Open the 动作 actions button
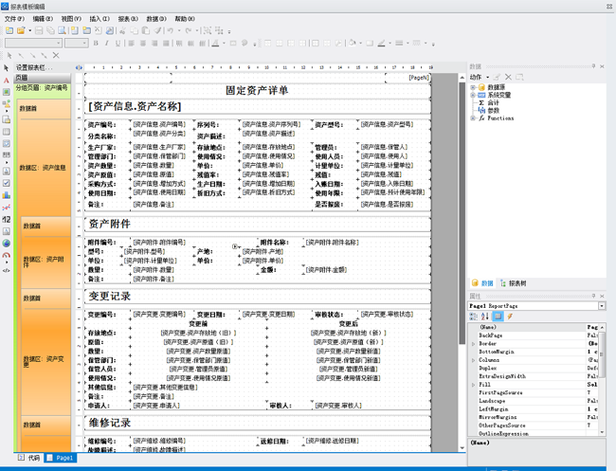This screenshot has height=471, width=616. tap(478, 77)
